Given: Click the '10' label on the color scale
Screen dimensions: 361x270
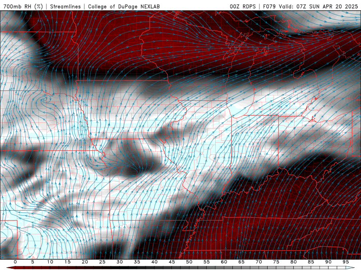Looking at the screenshot, I should pos(50,262).
